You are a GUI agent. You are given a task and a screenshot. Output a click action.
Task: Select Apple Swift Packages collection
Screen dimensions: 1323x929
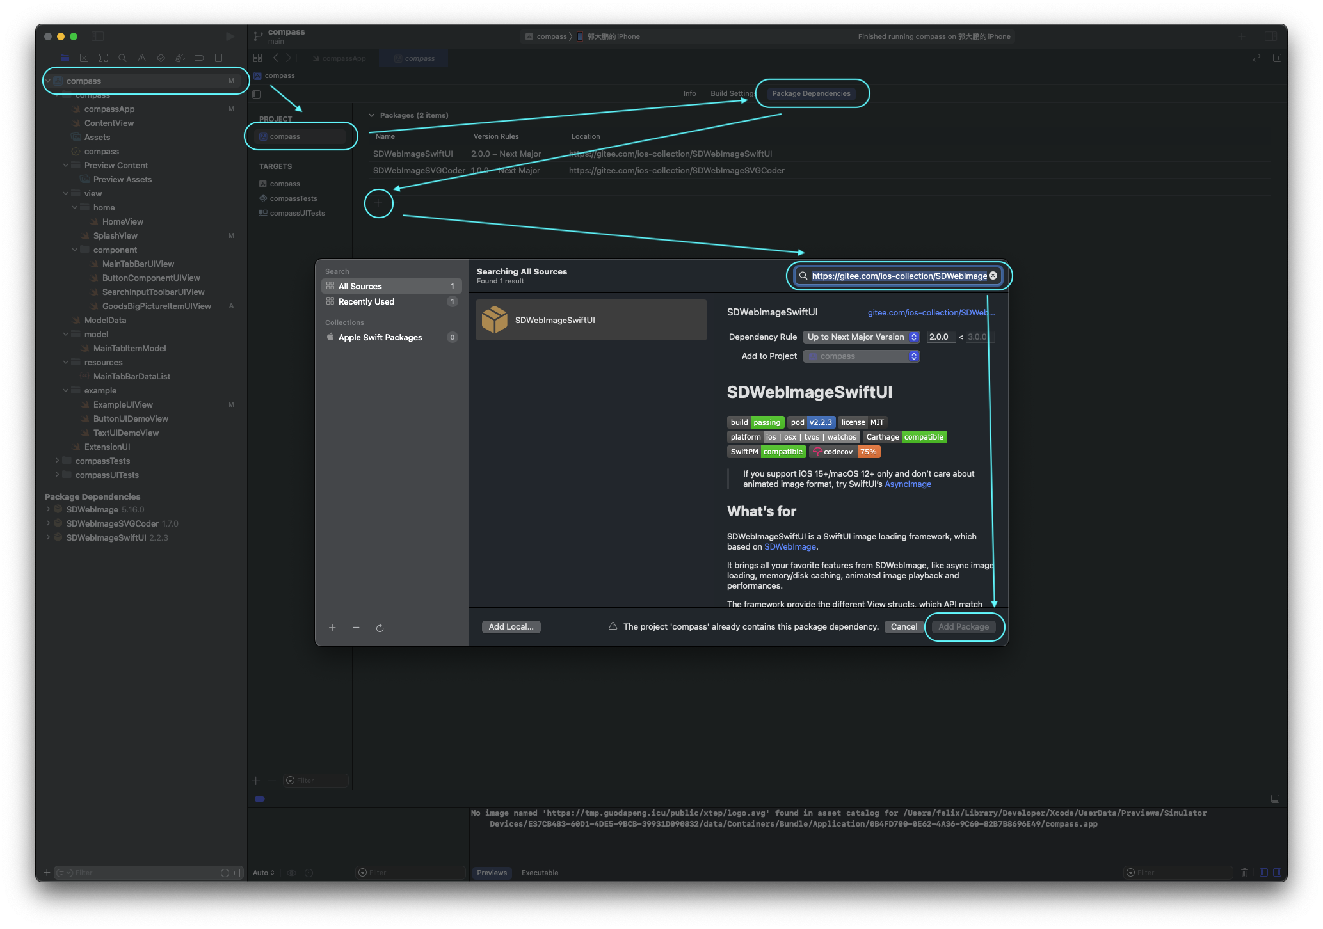click(x=391, y=337)
